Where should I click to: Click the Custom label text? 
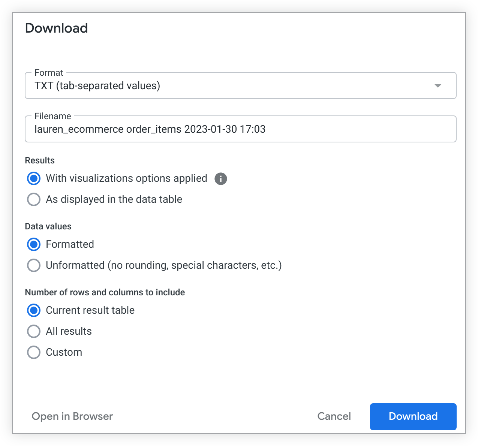pyautogui.click(x=64, y=352)
